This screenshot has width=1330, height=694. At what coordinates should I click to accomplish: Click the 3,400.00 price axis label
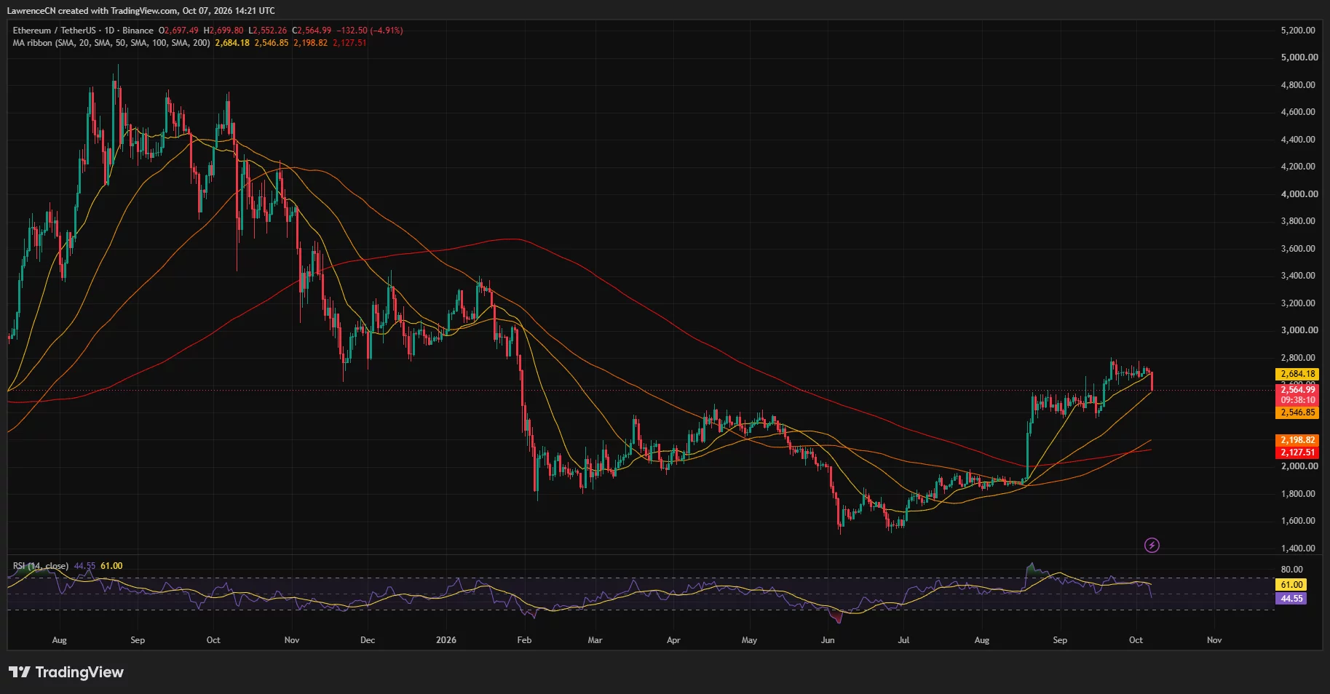coord(1298,276)
